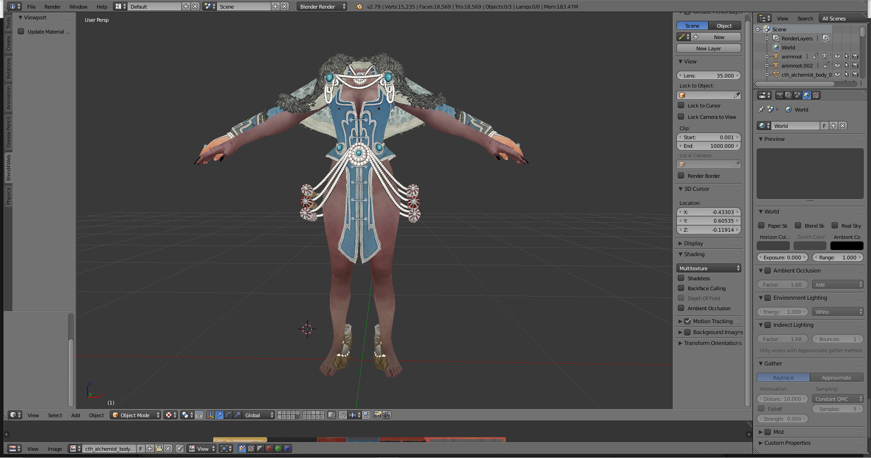Show the red channel in image editor
The height and width of the screenshot is (458, 871).
269,448
